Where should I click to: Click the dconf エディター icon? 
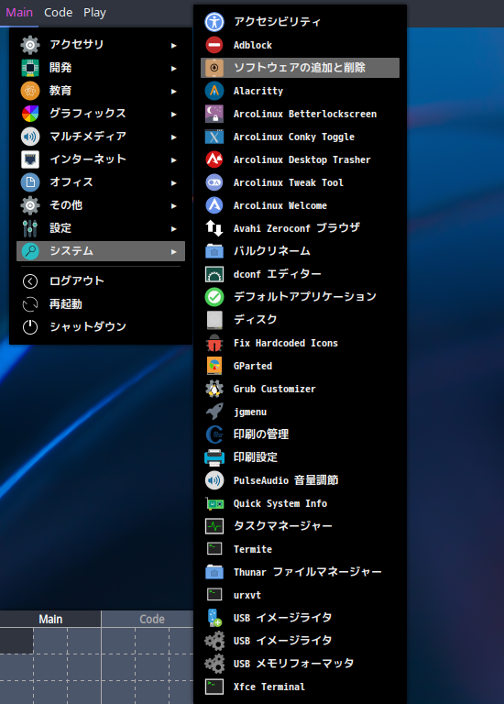214,274
